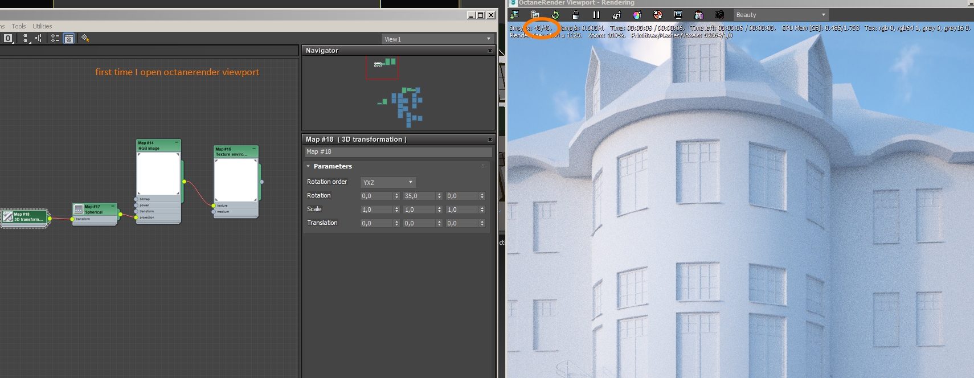
Task: Click the Rotation X value field
Action: pos(377,196)
